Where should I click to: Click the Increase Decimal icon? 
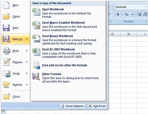[139, 14]
